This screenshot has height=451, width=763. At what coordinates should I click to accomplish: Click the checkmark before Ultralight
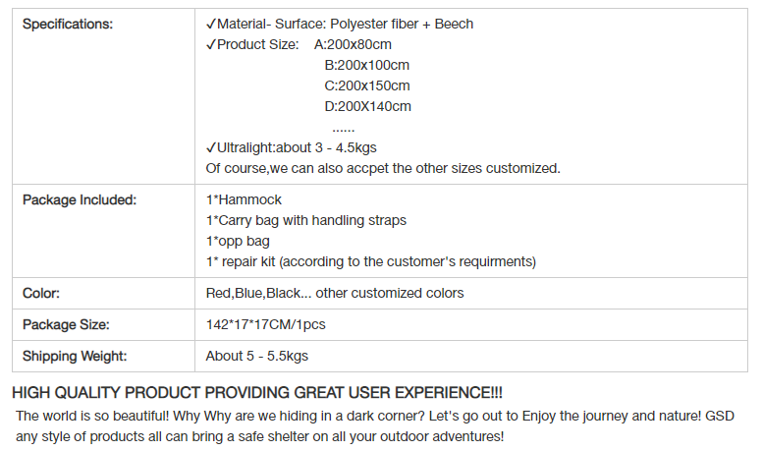point(211,147)
